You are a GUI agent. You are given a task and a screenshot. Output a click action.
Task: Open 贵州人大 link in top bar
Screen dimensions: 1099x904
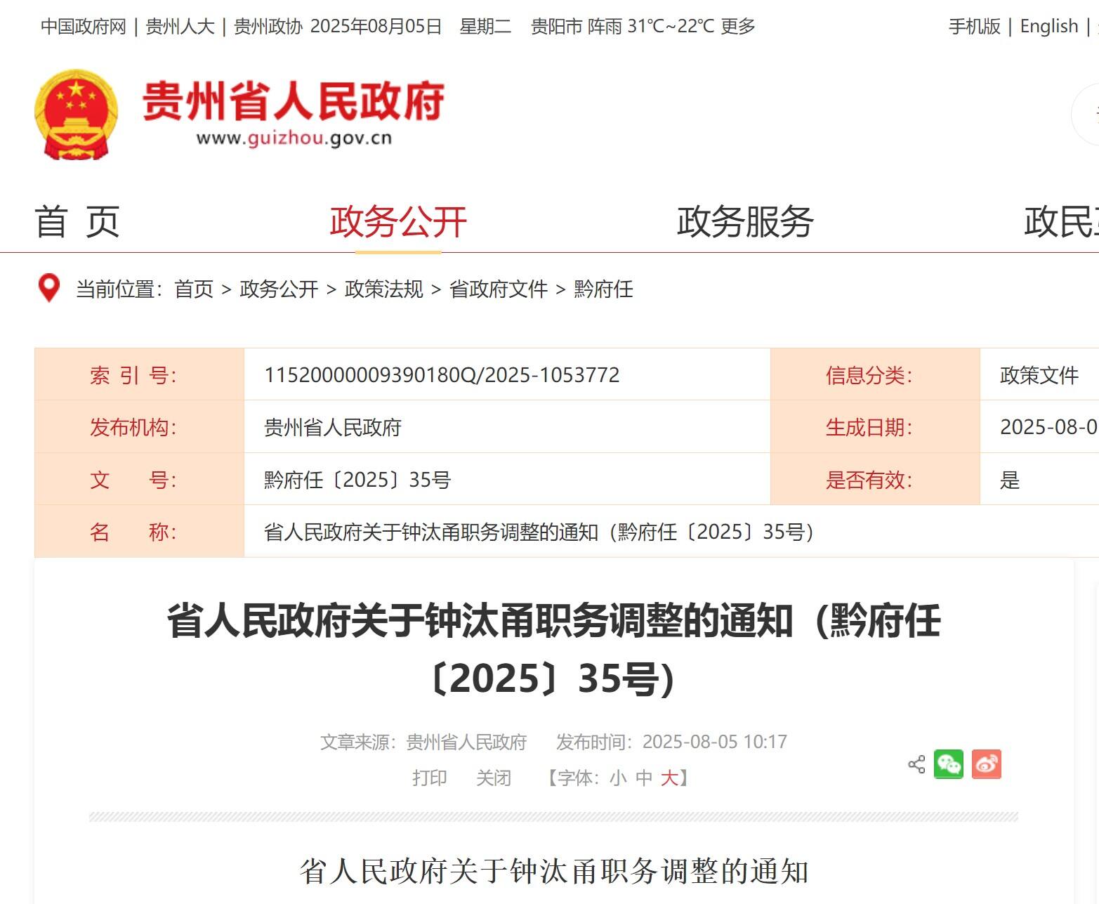(x=180, y=27)
